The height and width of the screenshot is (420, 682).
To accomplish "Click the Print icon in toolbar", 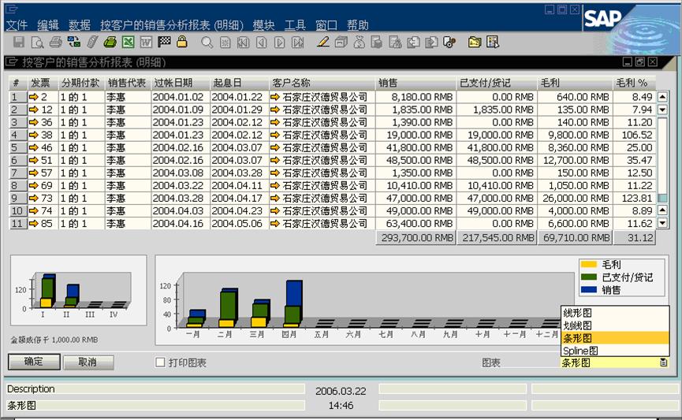I will [56, 43].
